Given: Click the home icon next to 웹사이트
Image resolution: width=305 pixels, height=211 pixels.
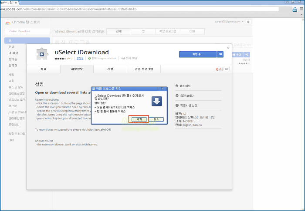Looking at the screenshot, I should click(x=177, y=86).
